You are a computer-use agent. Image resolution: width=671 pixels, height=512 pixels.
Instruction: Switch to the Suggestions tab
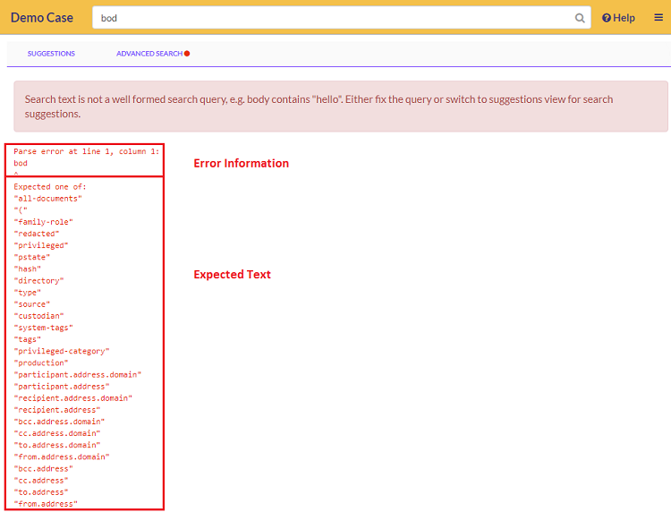51,54
